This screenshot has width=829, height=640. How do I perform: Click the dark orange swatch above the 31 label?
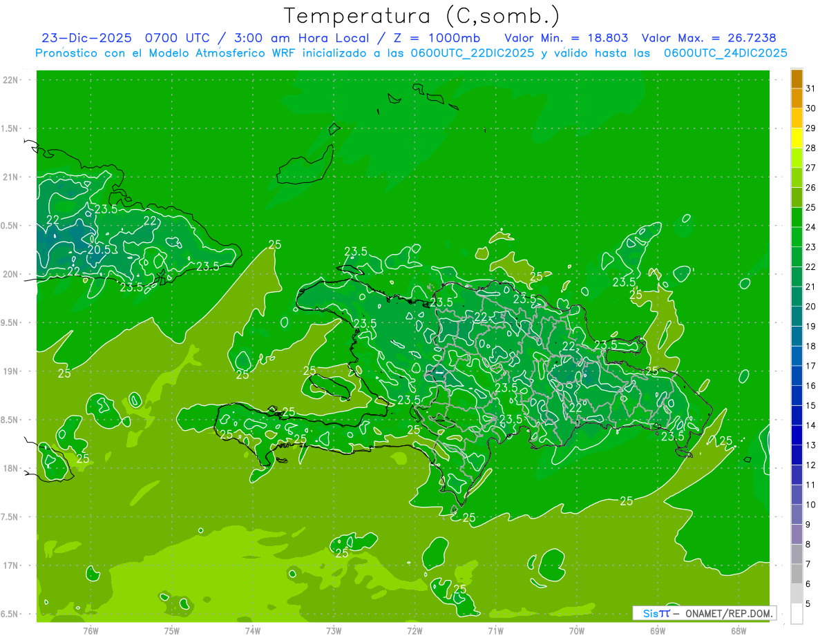pos(797,79)
